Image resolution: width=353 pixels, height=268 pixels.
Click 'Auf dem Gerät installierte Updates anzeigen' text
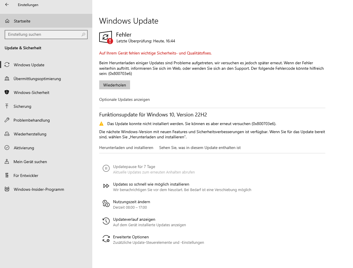[x=149, y=225]
